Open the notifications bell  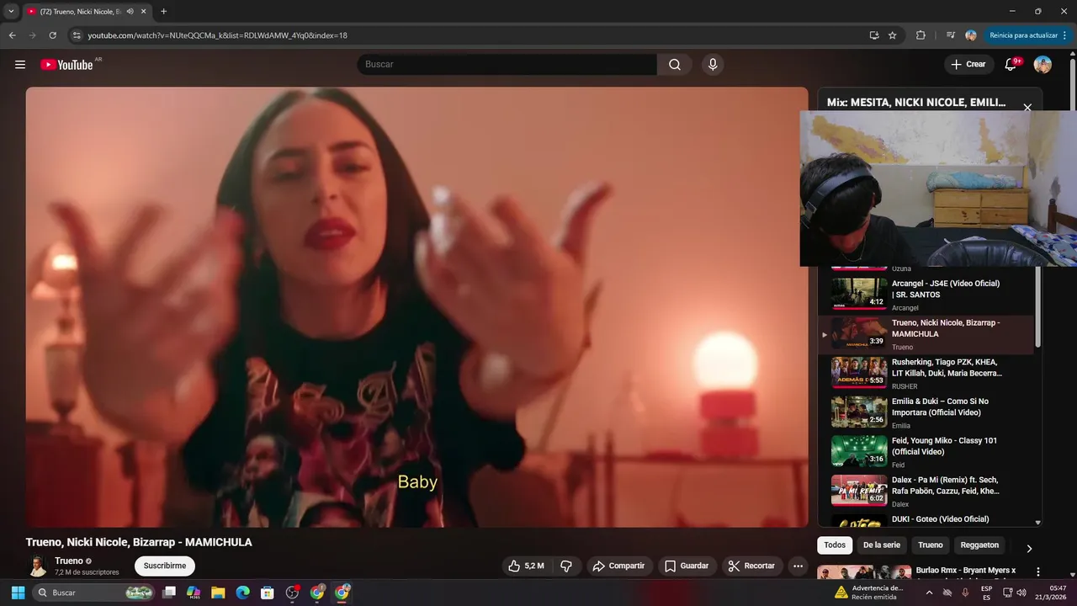click(x=1011, y=65)
